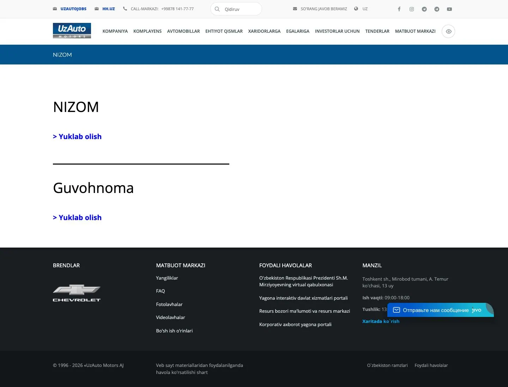508x387 pixels.
Task: Click the briefcase icon beside HH.UZ
Action: [x=97, y=9]
